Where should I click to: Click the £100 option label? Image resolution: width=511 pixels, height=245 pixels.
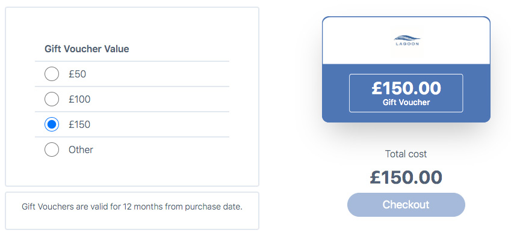[x=79, y=99]
